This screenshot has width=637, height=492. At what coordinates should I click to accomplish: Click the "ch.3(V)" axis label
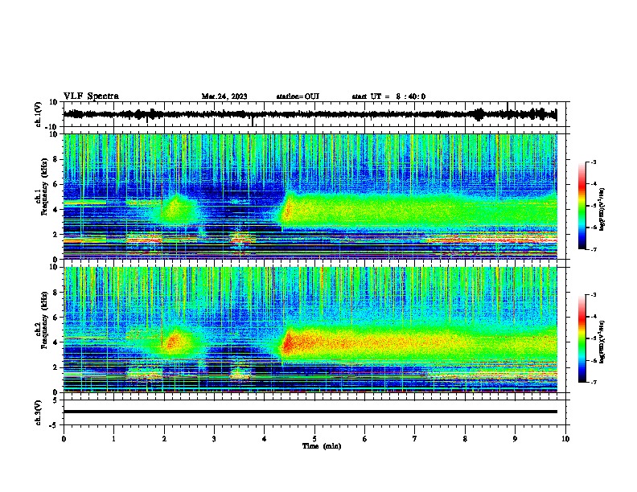click(39, 412)
